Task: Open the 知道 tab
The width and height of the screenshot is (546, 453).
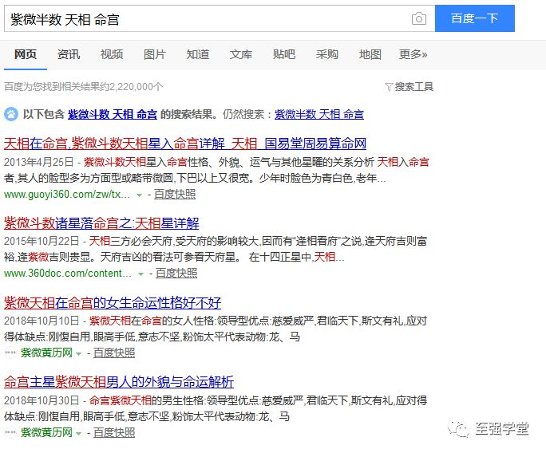Action: tap(198, 54)
